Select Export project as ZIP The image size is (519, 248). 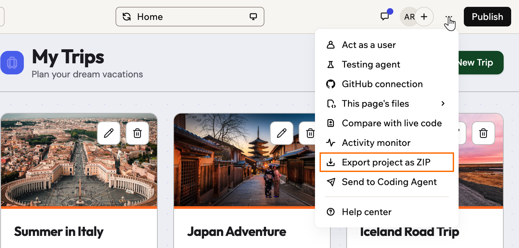[x=387, y=162]
